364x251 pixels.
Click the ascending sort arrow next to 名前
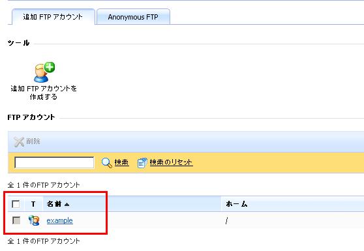pos(67,204)
